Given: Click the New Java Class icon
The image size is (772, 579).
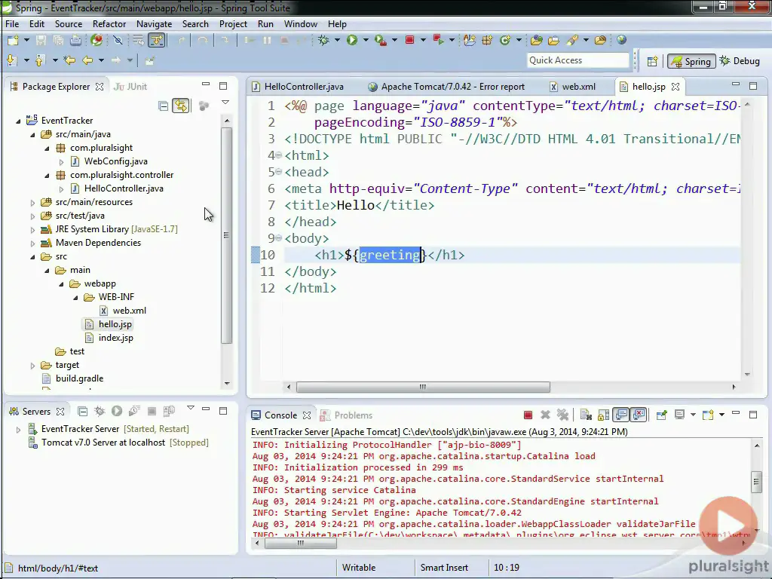Looking at the screenshot, I should coord(505,41).
